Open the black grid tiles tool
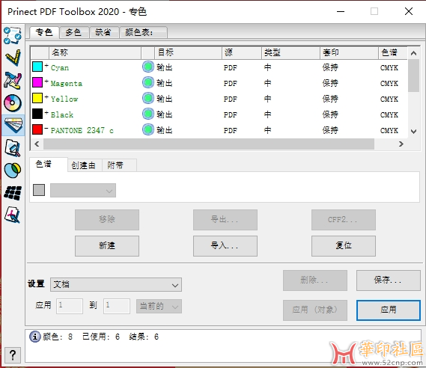 coord(13,193)
